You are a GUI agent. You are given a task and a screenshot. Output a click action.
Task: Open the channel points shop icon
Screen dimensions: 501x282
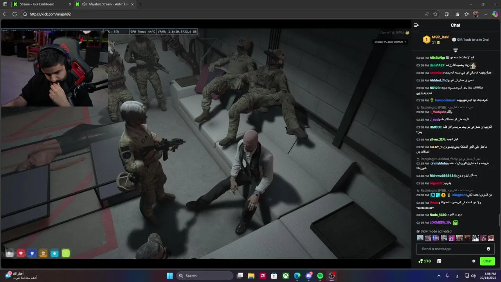[439, 261]
